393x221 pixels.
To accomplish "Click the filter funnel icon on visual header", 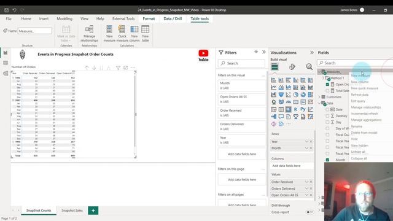I will tap(118, 68).
